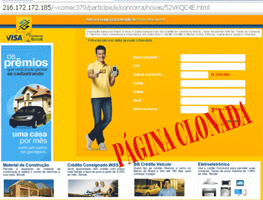Click the green Brasil logo beside VISA
Screen dimensions: 263x200
point(34,38)
